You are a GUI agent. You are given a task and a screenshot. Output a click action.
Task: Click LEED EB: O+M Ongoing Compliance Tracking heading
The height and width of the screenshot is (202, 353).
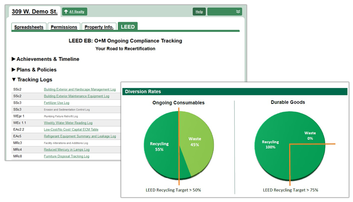[x=125, y=41]
